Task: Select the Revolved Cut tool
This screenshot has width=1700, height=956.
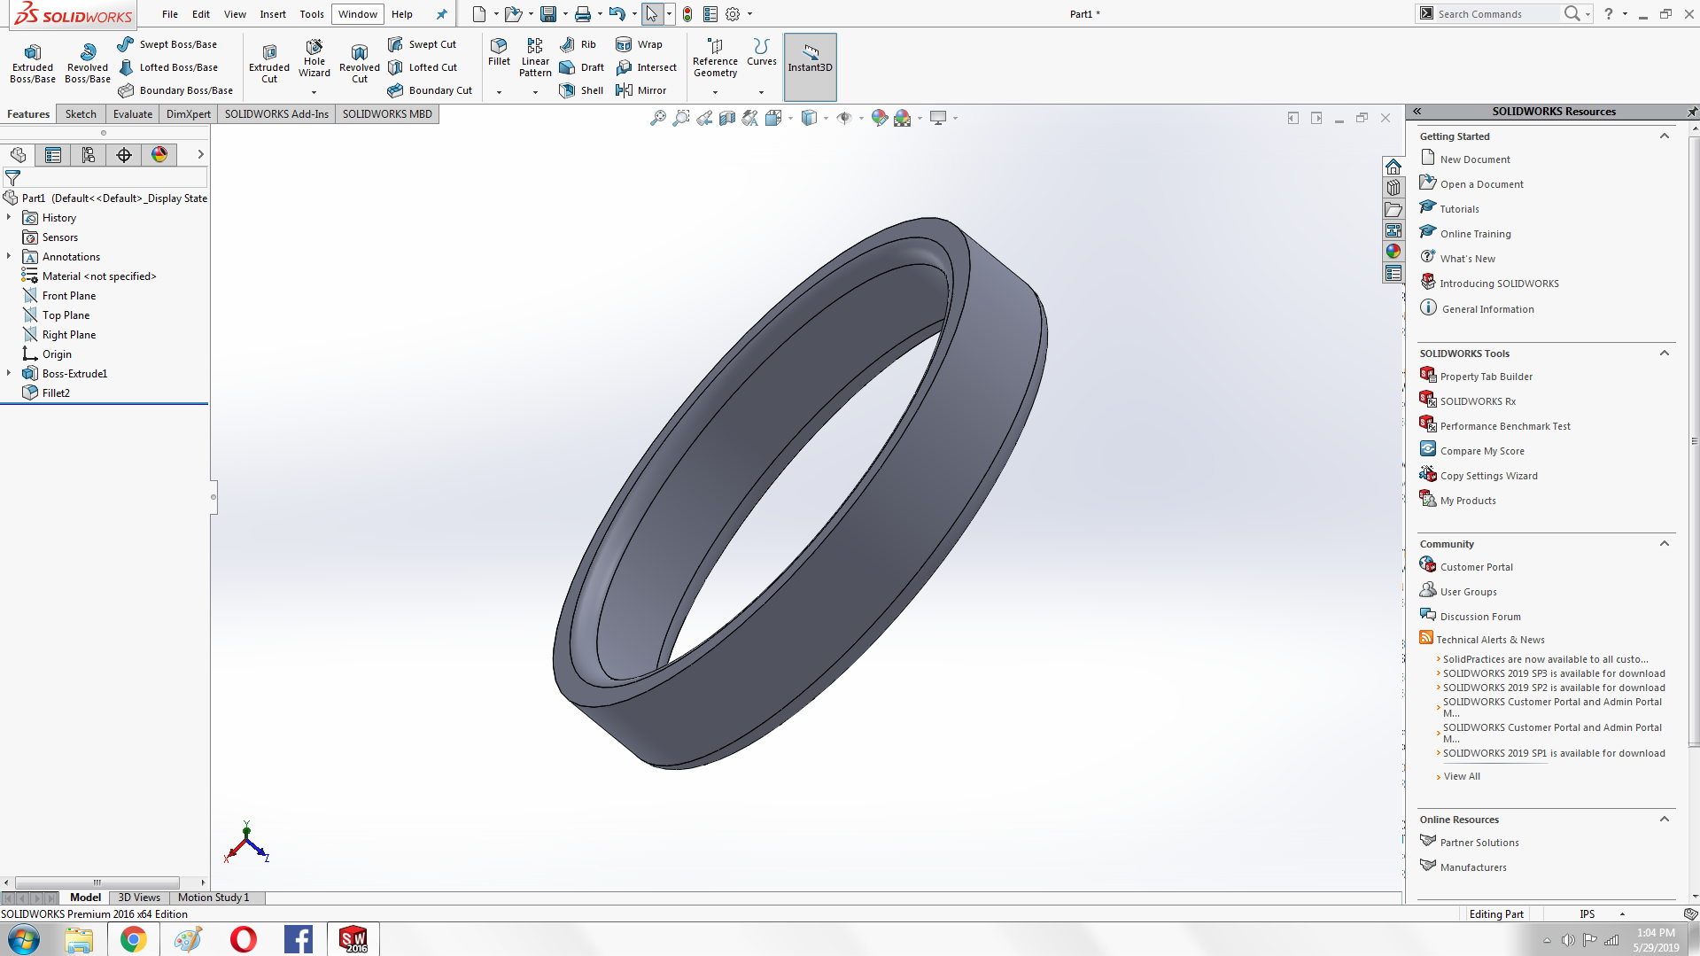Action: (x=360, y=63)
